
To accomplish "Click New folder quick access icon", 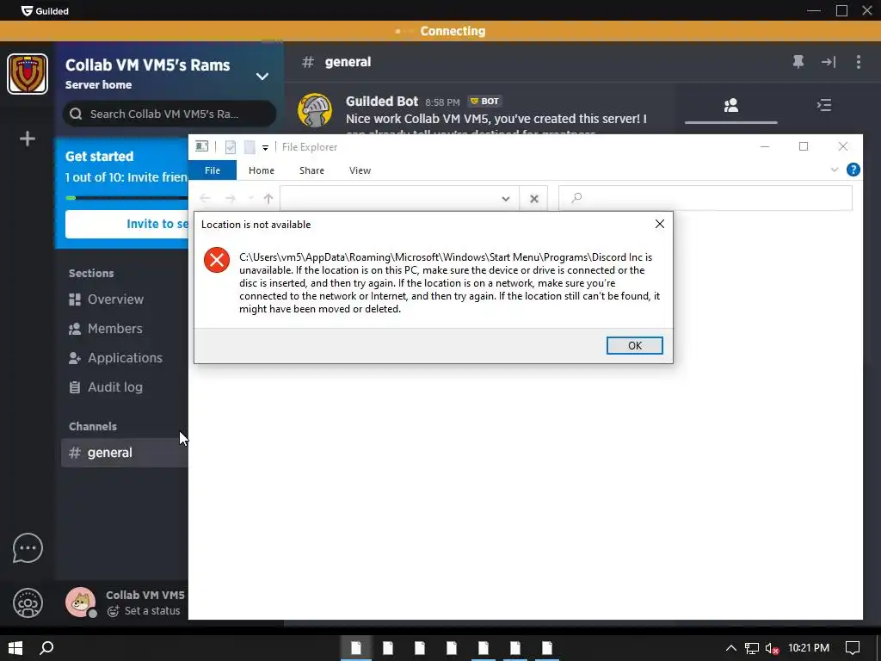I will tap(250, 147).
